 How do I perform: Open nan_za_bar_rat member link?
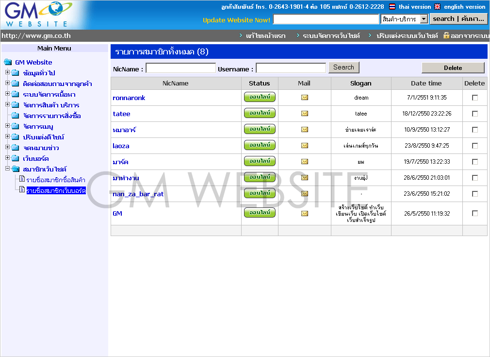(x=138, y=194)
